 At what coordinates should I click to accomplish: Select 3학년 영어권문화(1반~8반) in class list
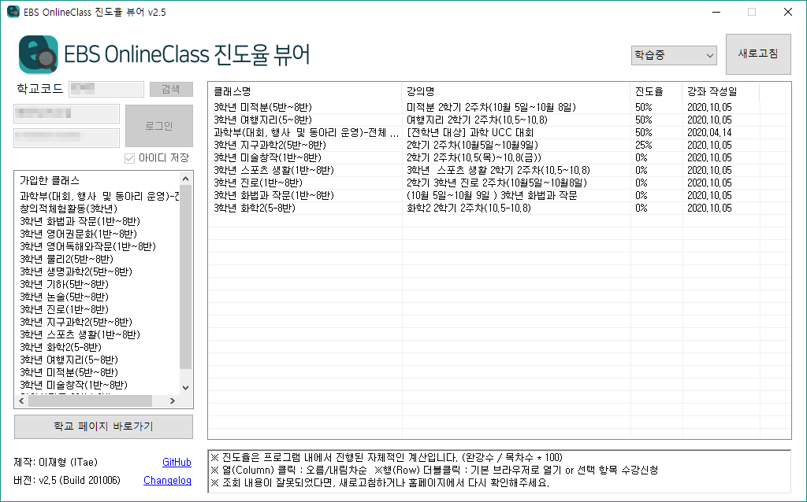pyautogui.click(x=78, y=234)
